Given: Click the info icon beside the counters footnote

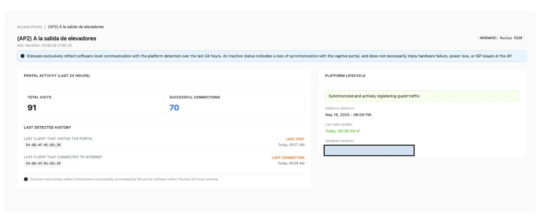Looking at the screenshot, I should click(26, 180).
